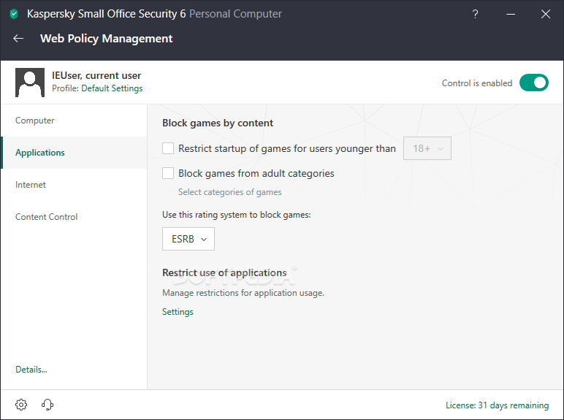Click Manage restrictions for application usage text

[x=243, y=293]
